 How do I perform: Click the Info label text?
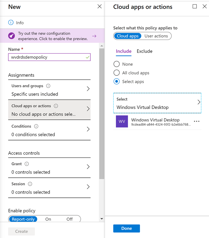20,23
